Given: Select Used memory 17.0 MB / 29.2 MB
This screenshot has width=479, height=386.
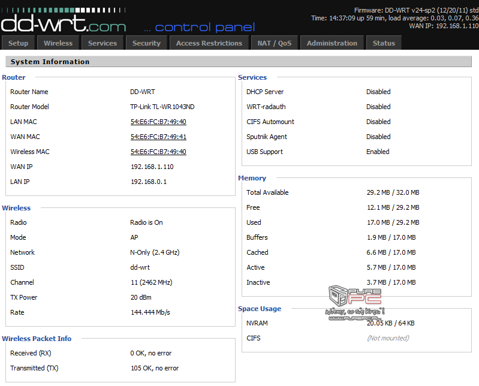Looking at the screenshot, I should tap(393, 222).
